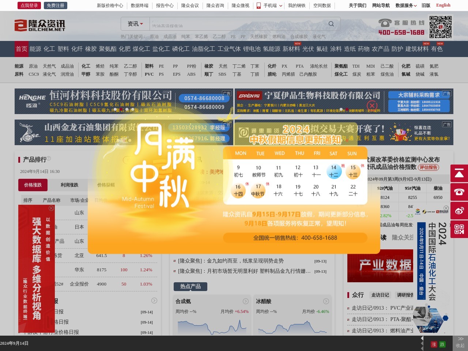This screenshot has height=351, width=468.
Task: Switch to the 利润涨跌 tab
Action: click(x=69, y=185)
